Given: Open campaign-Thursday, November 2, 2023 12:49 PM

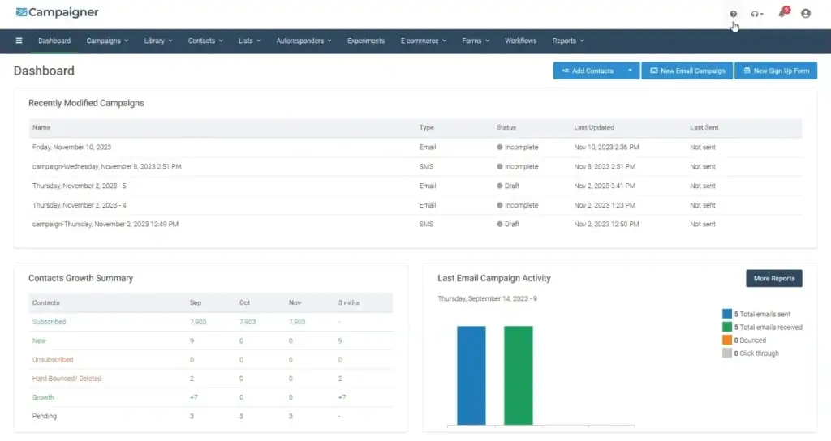Looking at the screenshot, I should coord(105,224).
